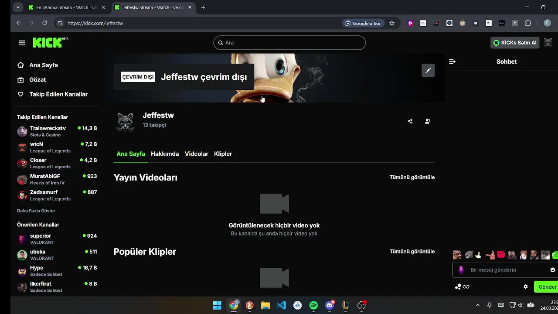
Task: Close the EmirKarma Stream browser tab
Action: point(103,7)
